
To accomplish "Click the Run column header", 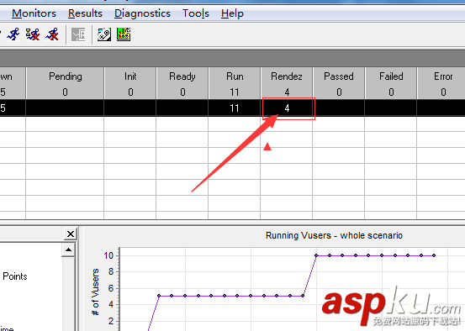I will point(235,83).
